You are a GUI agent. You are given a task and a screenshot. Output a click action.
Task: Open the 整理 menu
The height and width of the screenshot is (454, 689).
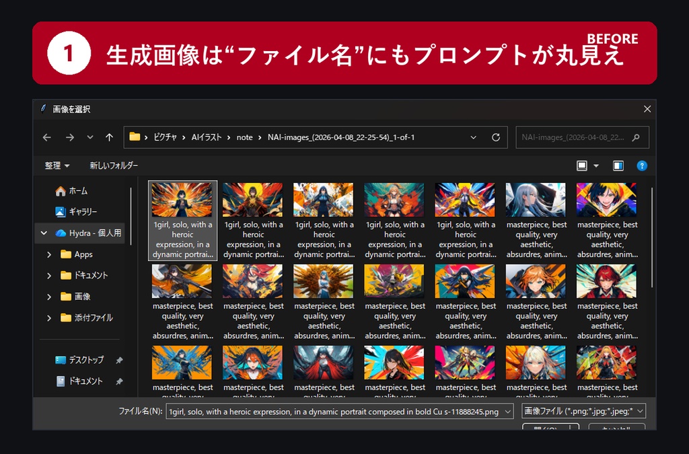tap(57, 165)
